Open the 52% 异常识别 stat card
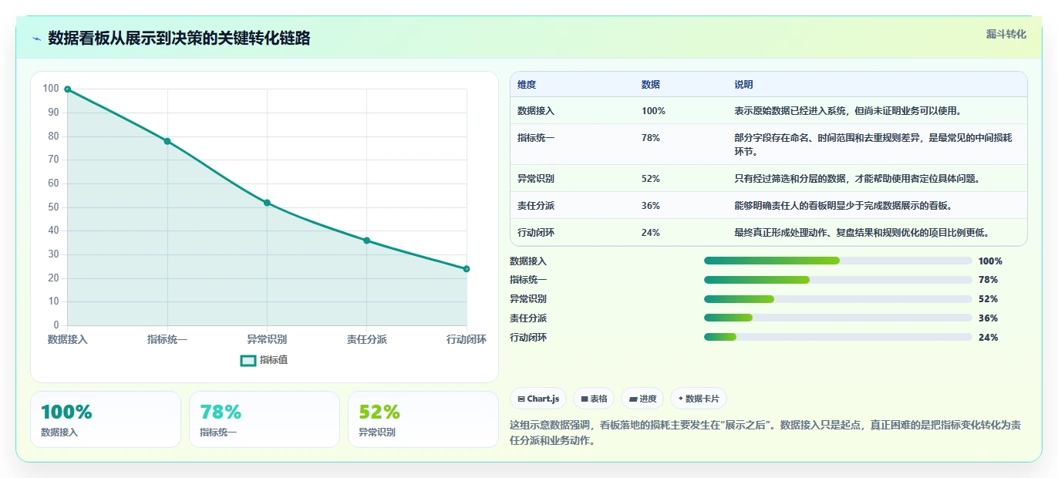 click(x=423, y=419)
